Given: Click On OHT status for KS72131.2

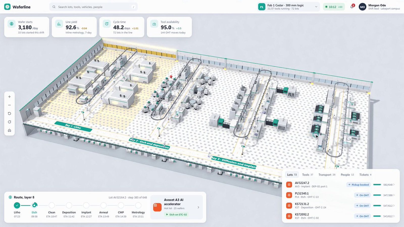Looking at the screenshot, I should click(x=362, y=206).
